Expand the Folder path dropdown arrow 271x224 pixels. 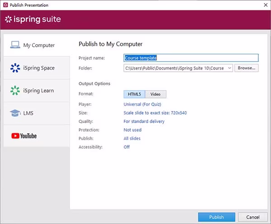229,68
